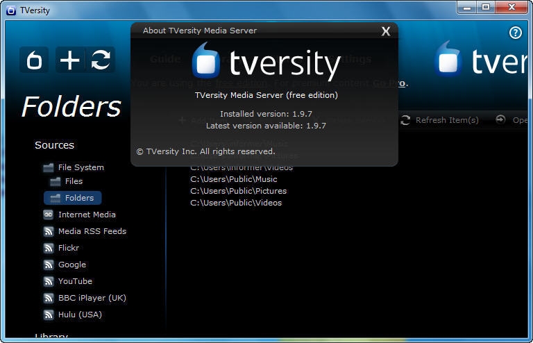Click the TVersity home logo button
Viewport: 533px width, 343px height.
[x=34, y=60]
